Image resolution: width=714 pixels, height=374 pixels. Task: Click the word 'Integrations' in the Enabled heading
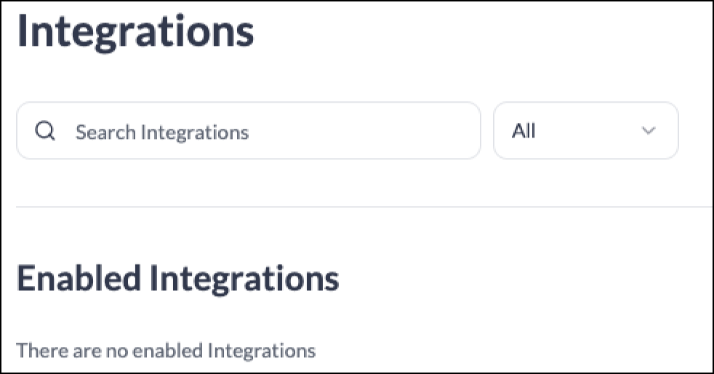coord(244,279)
